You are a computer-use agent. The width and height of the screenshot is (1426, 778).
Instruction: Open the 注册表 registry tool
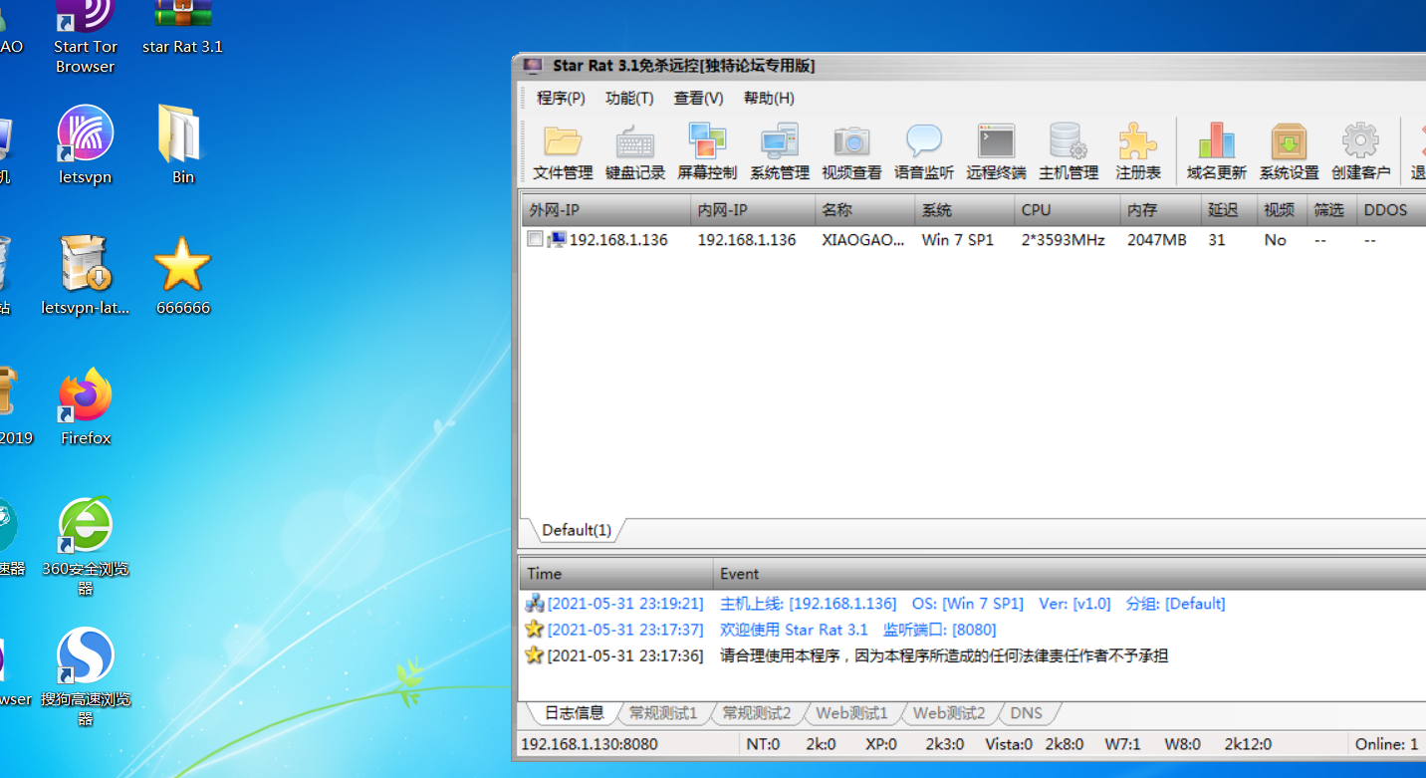coord(1138,151)
